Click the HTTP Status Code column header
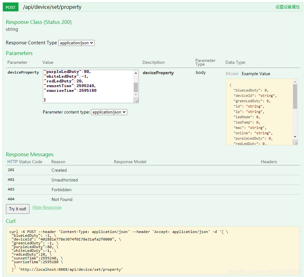This screenshot has width=304, height=277. [25, 162]
